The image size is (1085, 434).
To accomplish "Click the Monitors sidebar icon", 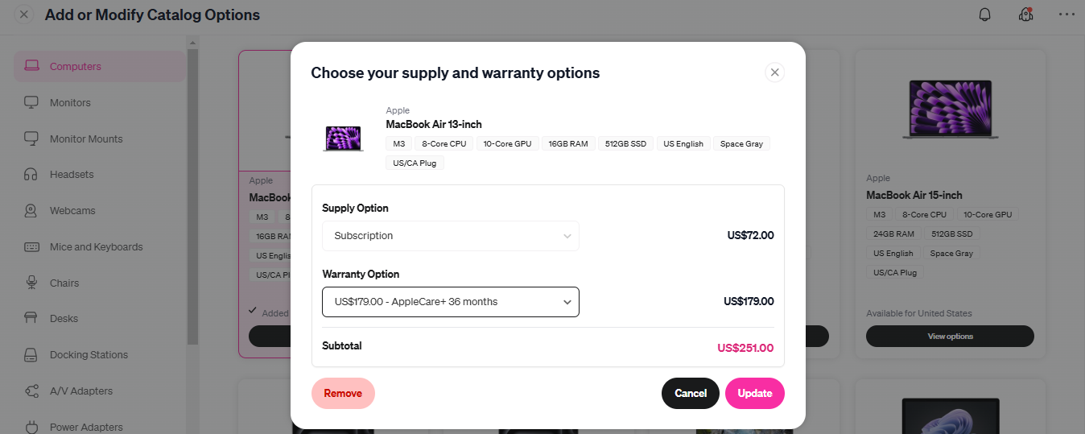I will click(x=31, y=102).
